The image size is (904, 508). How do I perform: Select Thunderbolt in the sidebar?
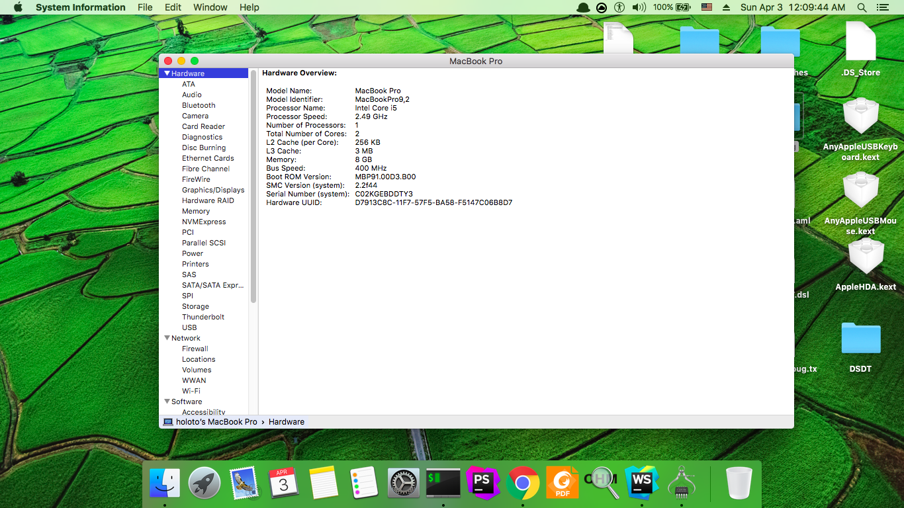coord(203,317)
